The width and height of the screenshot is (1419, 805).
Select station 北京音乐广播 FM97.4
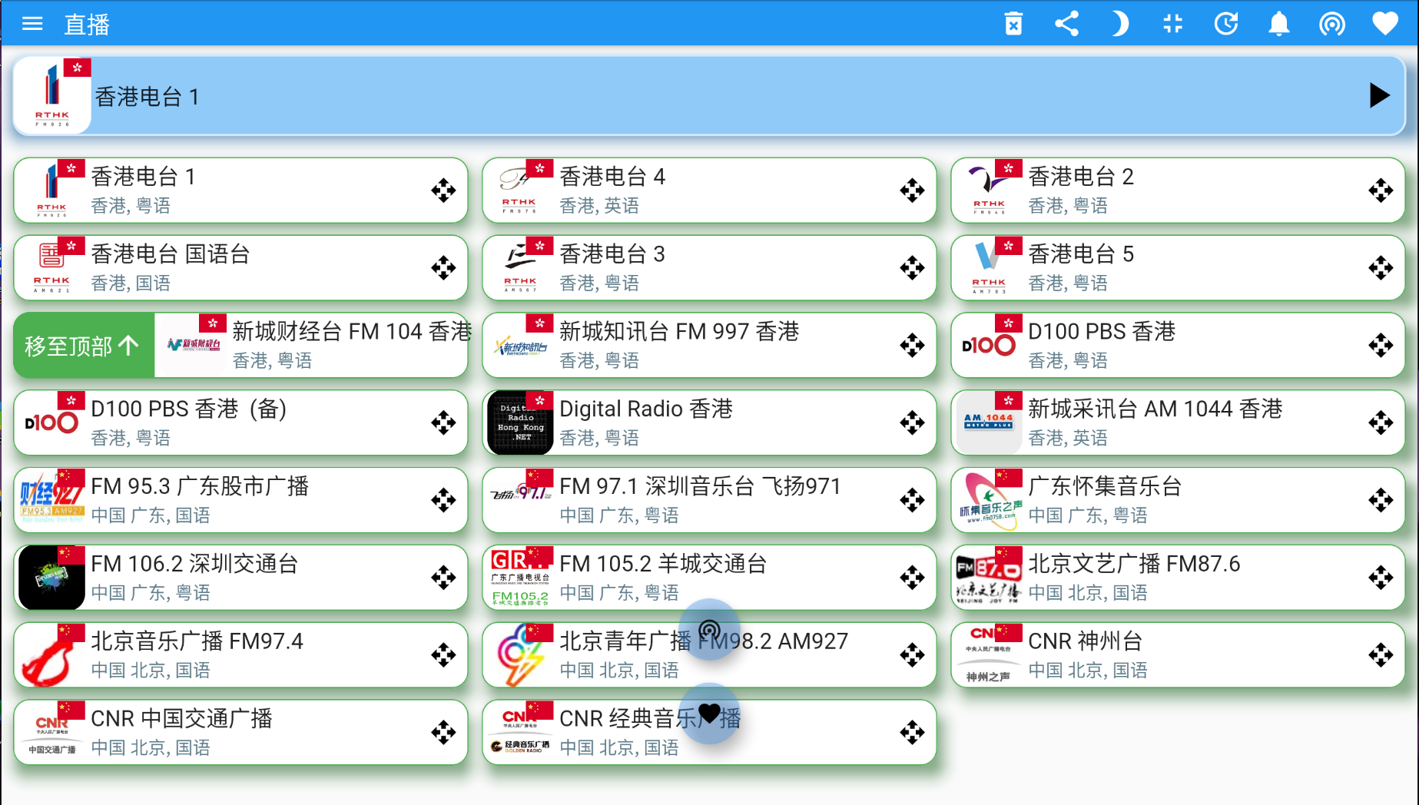(240, 655)
